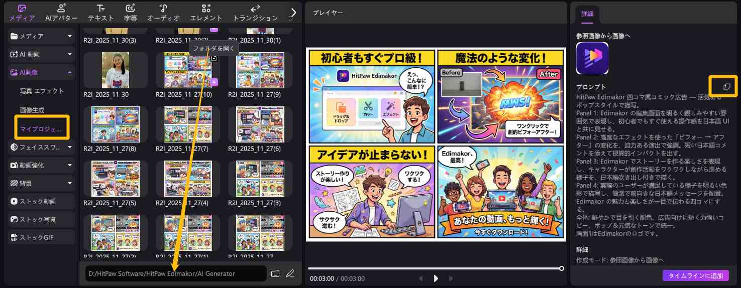
Task: Select the R2I_2025_11_30 portrait thumbnail
Action: pyautogui.click(x=116, y=70)
